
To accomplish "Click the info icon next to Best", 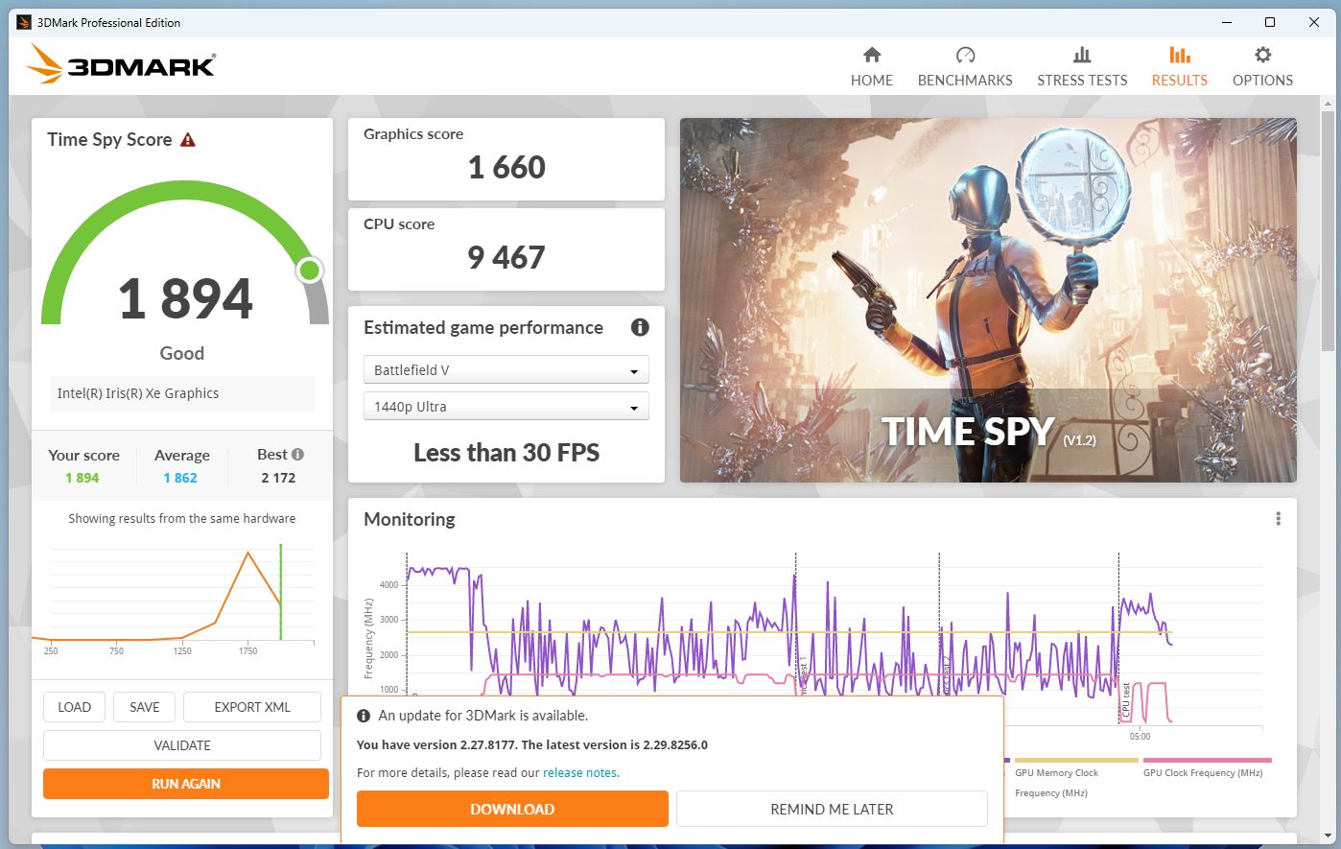I will click(x=297, y=455).
